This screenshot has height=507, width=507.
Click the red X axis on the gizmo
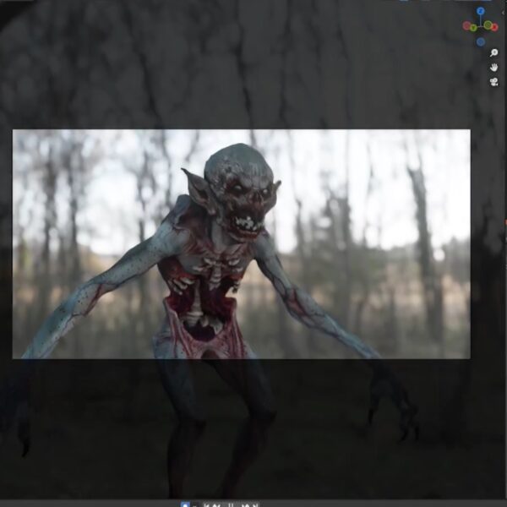(x=494, y=27)
